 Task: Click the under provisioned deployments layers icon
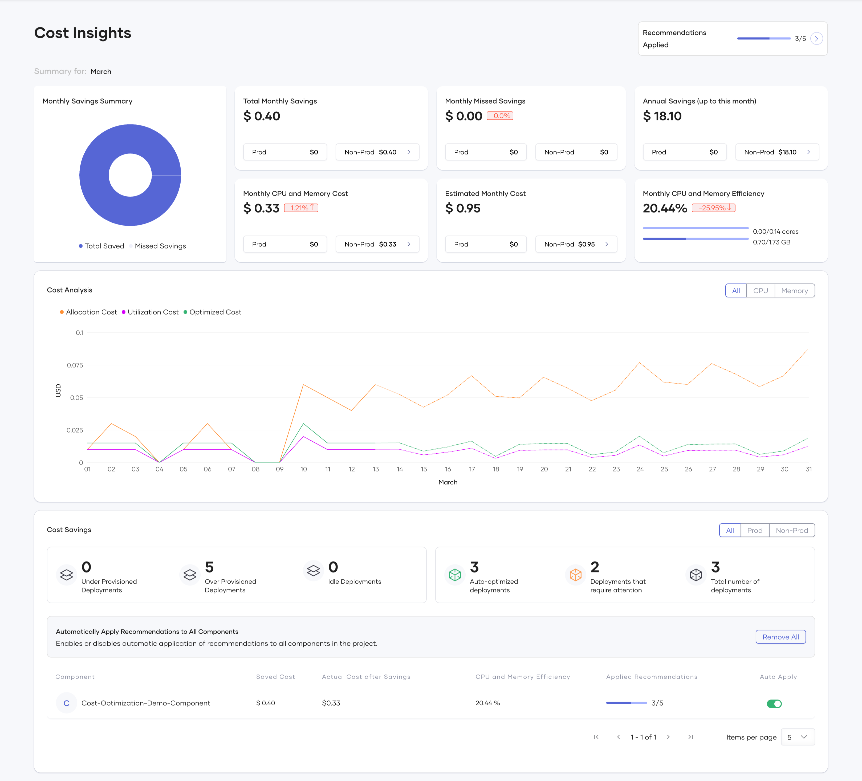click(66, 575)
